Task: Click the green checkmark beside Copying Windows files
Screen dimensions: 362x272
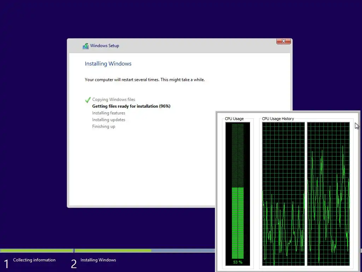Action: pyautogui.click(x=88, y=100)
